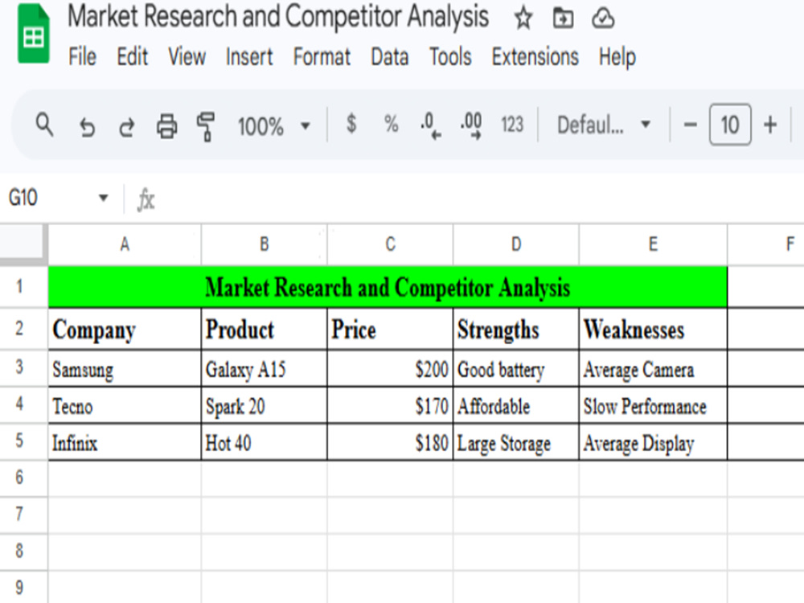Select column A header
Screen dimensions: 804x603
coord(125,244)
